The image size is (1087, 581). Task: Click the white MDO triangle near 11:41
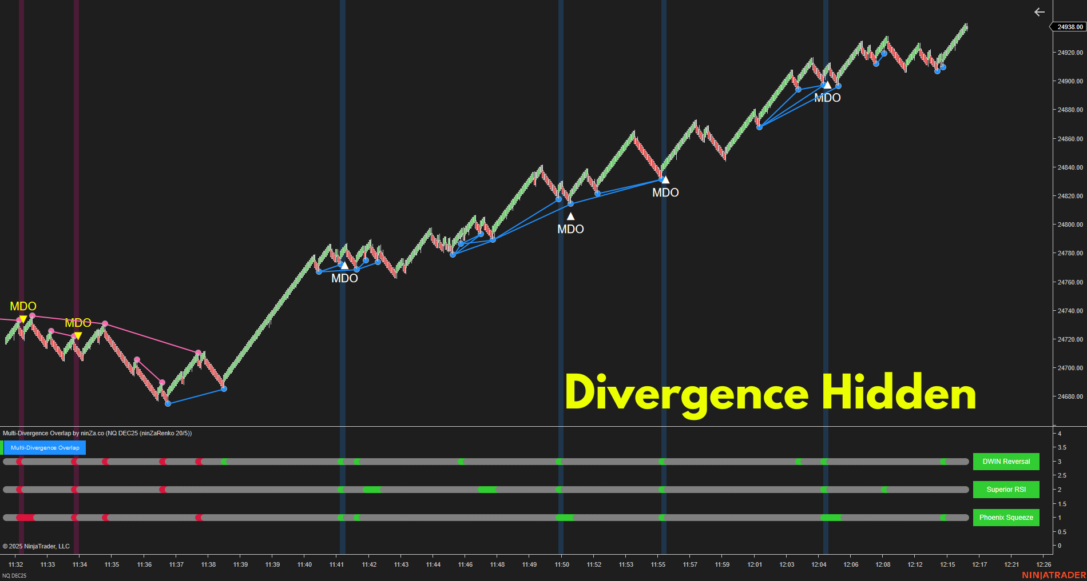point(344,265)
